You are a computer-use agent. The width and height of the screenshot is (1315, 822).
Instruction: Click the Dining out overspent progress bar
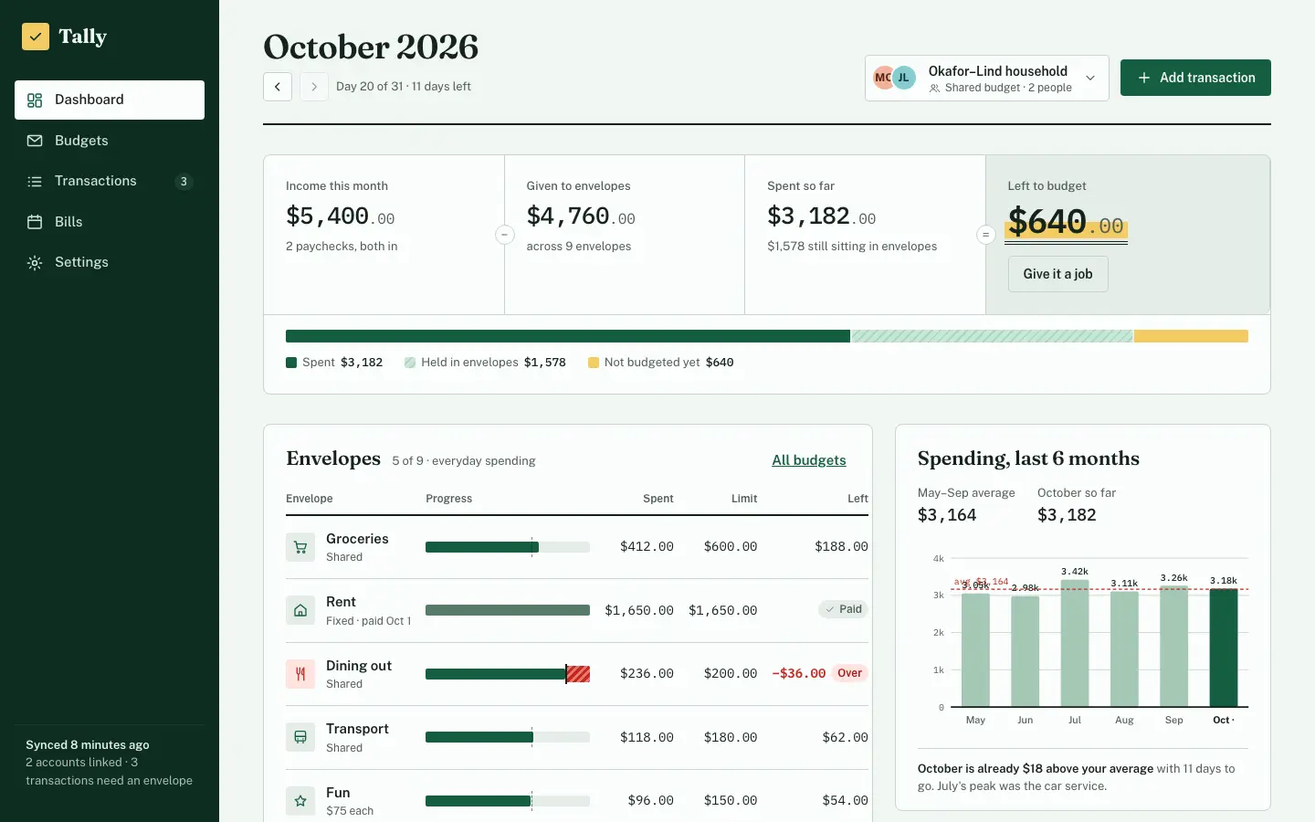tap(508, 674)
